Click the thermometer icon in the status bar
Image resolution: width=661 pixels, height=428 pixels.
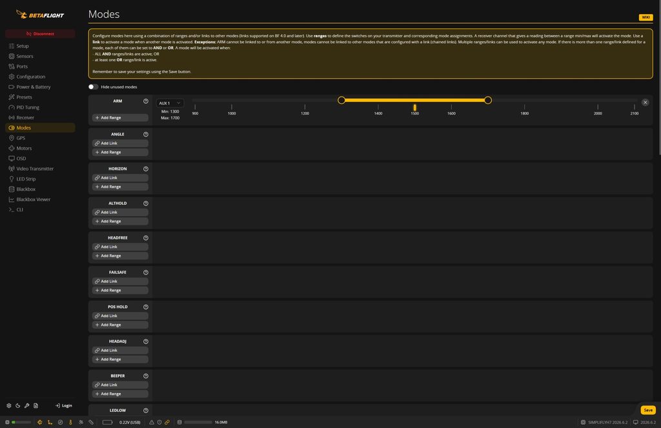(x=70, y=422)
